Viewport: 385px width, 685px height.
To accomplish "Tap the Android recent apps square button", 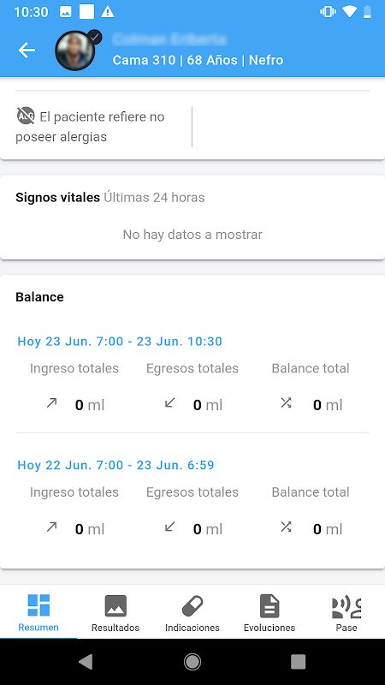I will click(298, 662).
